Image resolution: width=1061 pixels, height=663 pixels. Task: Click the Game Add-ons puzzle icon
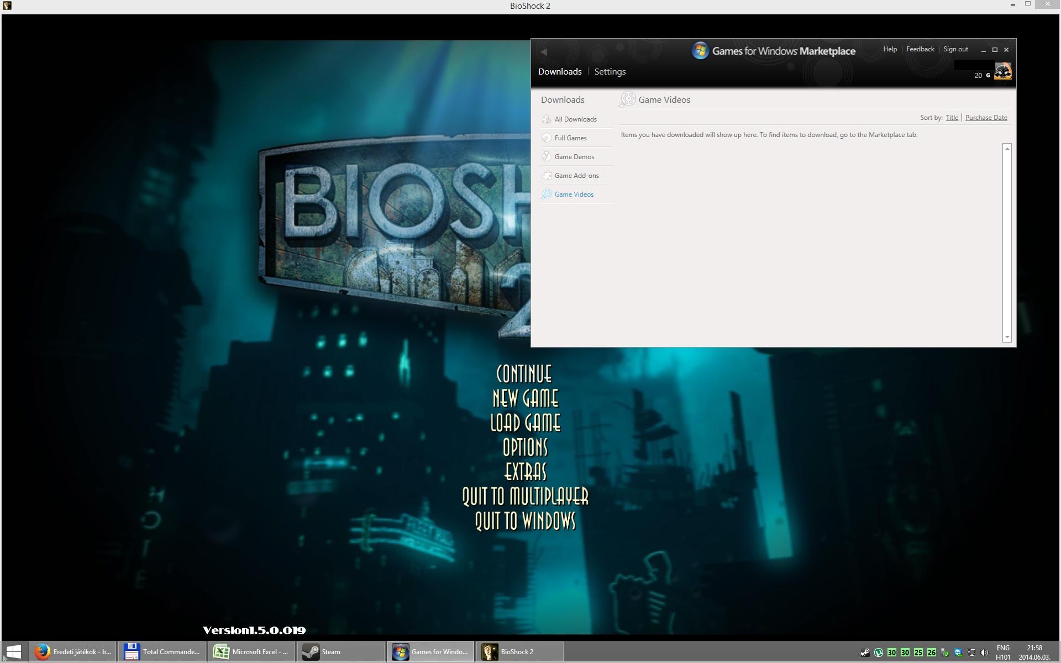547,175
